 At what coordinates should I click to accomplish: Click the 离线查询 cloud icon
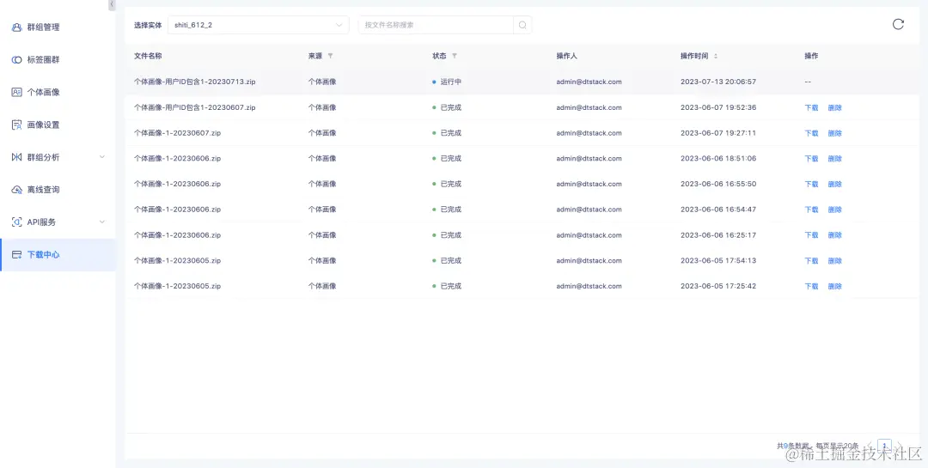coord(16,190)
